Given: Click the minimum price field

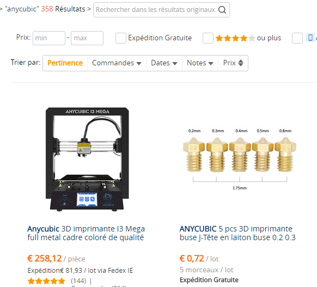Looking at the screenshot, I should [x=49, y=38].
